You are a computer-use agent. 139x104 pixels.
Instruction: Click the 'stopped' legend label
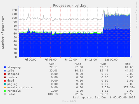coord(13,74)
